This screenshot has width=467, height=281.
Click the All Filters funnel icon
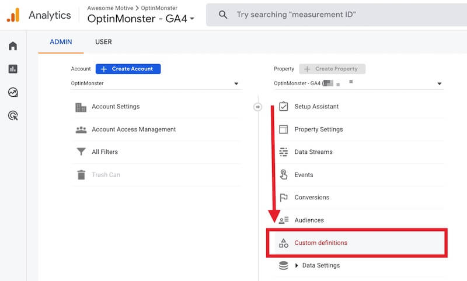(81, 152)
